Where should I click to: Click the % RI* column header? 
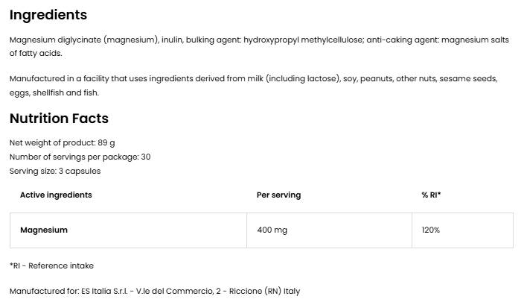(x=431, y=195)
